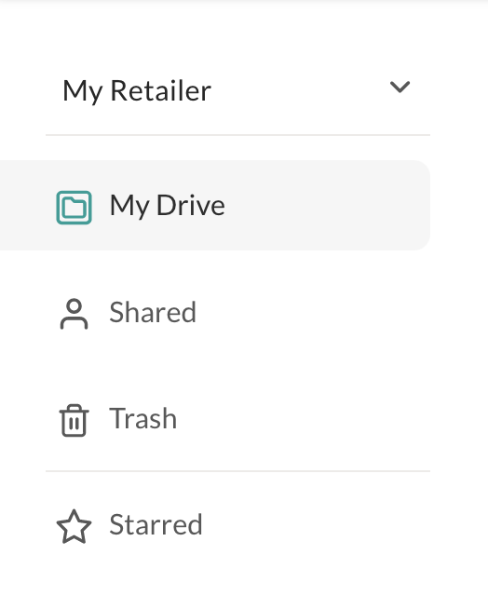Click space between My Retailer text and chevron
Viewport: 488px width, 609px height.
click(300, 90)
